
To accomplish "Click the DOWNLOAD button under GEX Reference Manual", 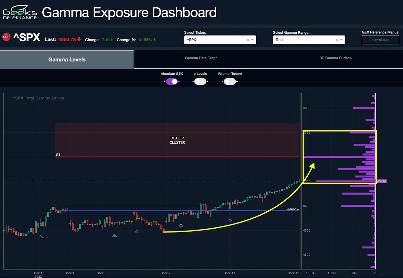I will click(380, 40).
